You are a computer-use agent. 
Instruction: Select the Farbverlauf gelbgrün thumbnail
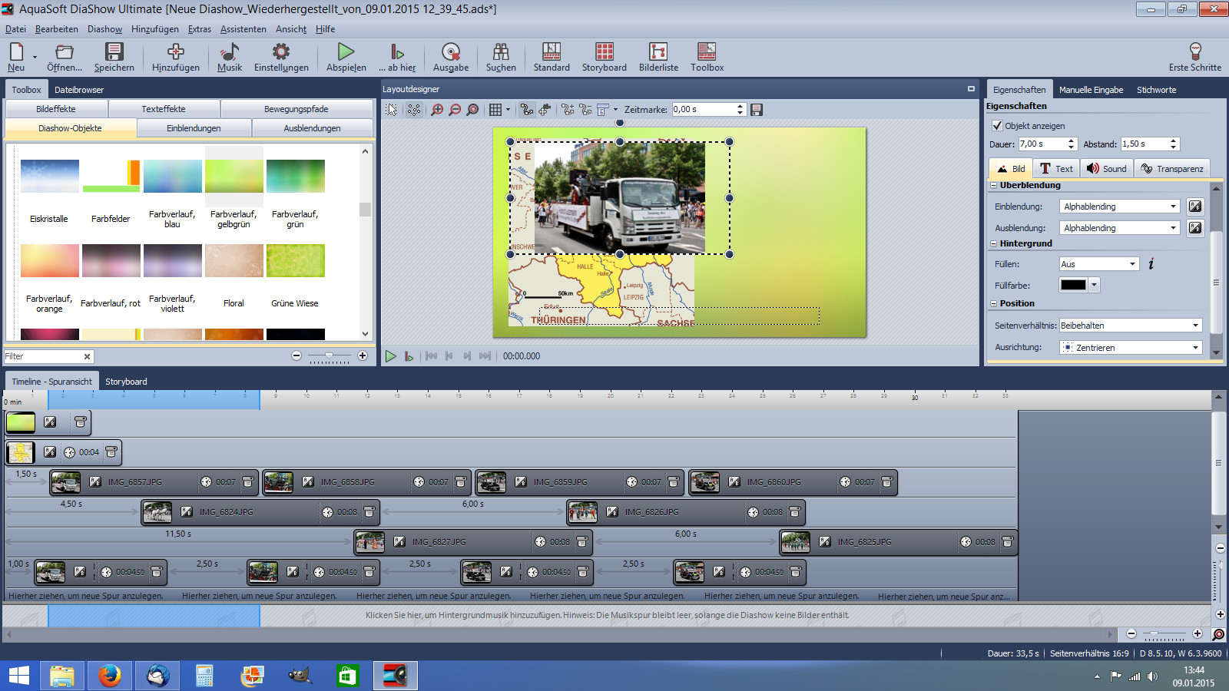(234, 177)
